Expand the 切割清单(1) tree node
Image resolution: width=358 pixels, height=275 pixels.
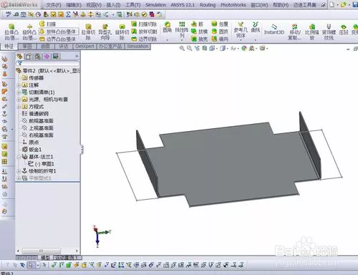pyautogui.click(x=19, y=92)
